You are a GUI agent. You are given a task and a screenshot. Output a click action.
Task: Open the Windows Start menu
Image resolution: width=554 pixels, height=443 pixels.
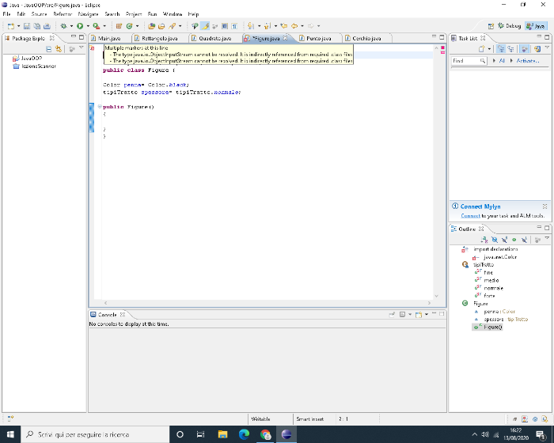(10, 434)
